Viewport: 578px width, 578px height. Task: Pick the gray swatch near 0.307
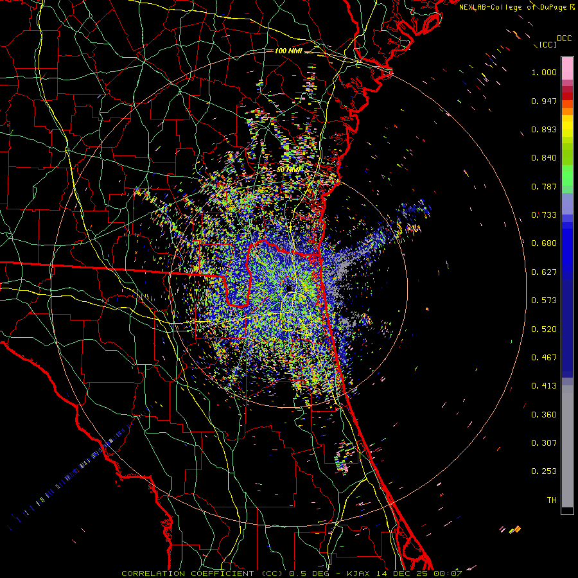point(567,446)
